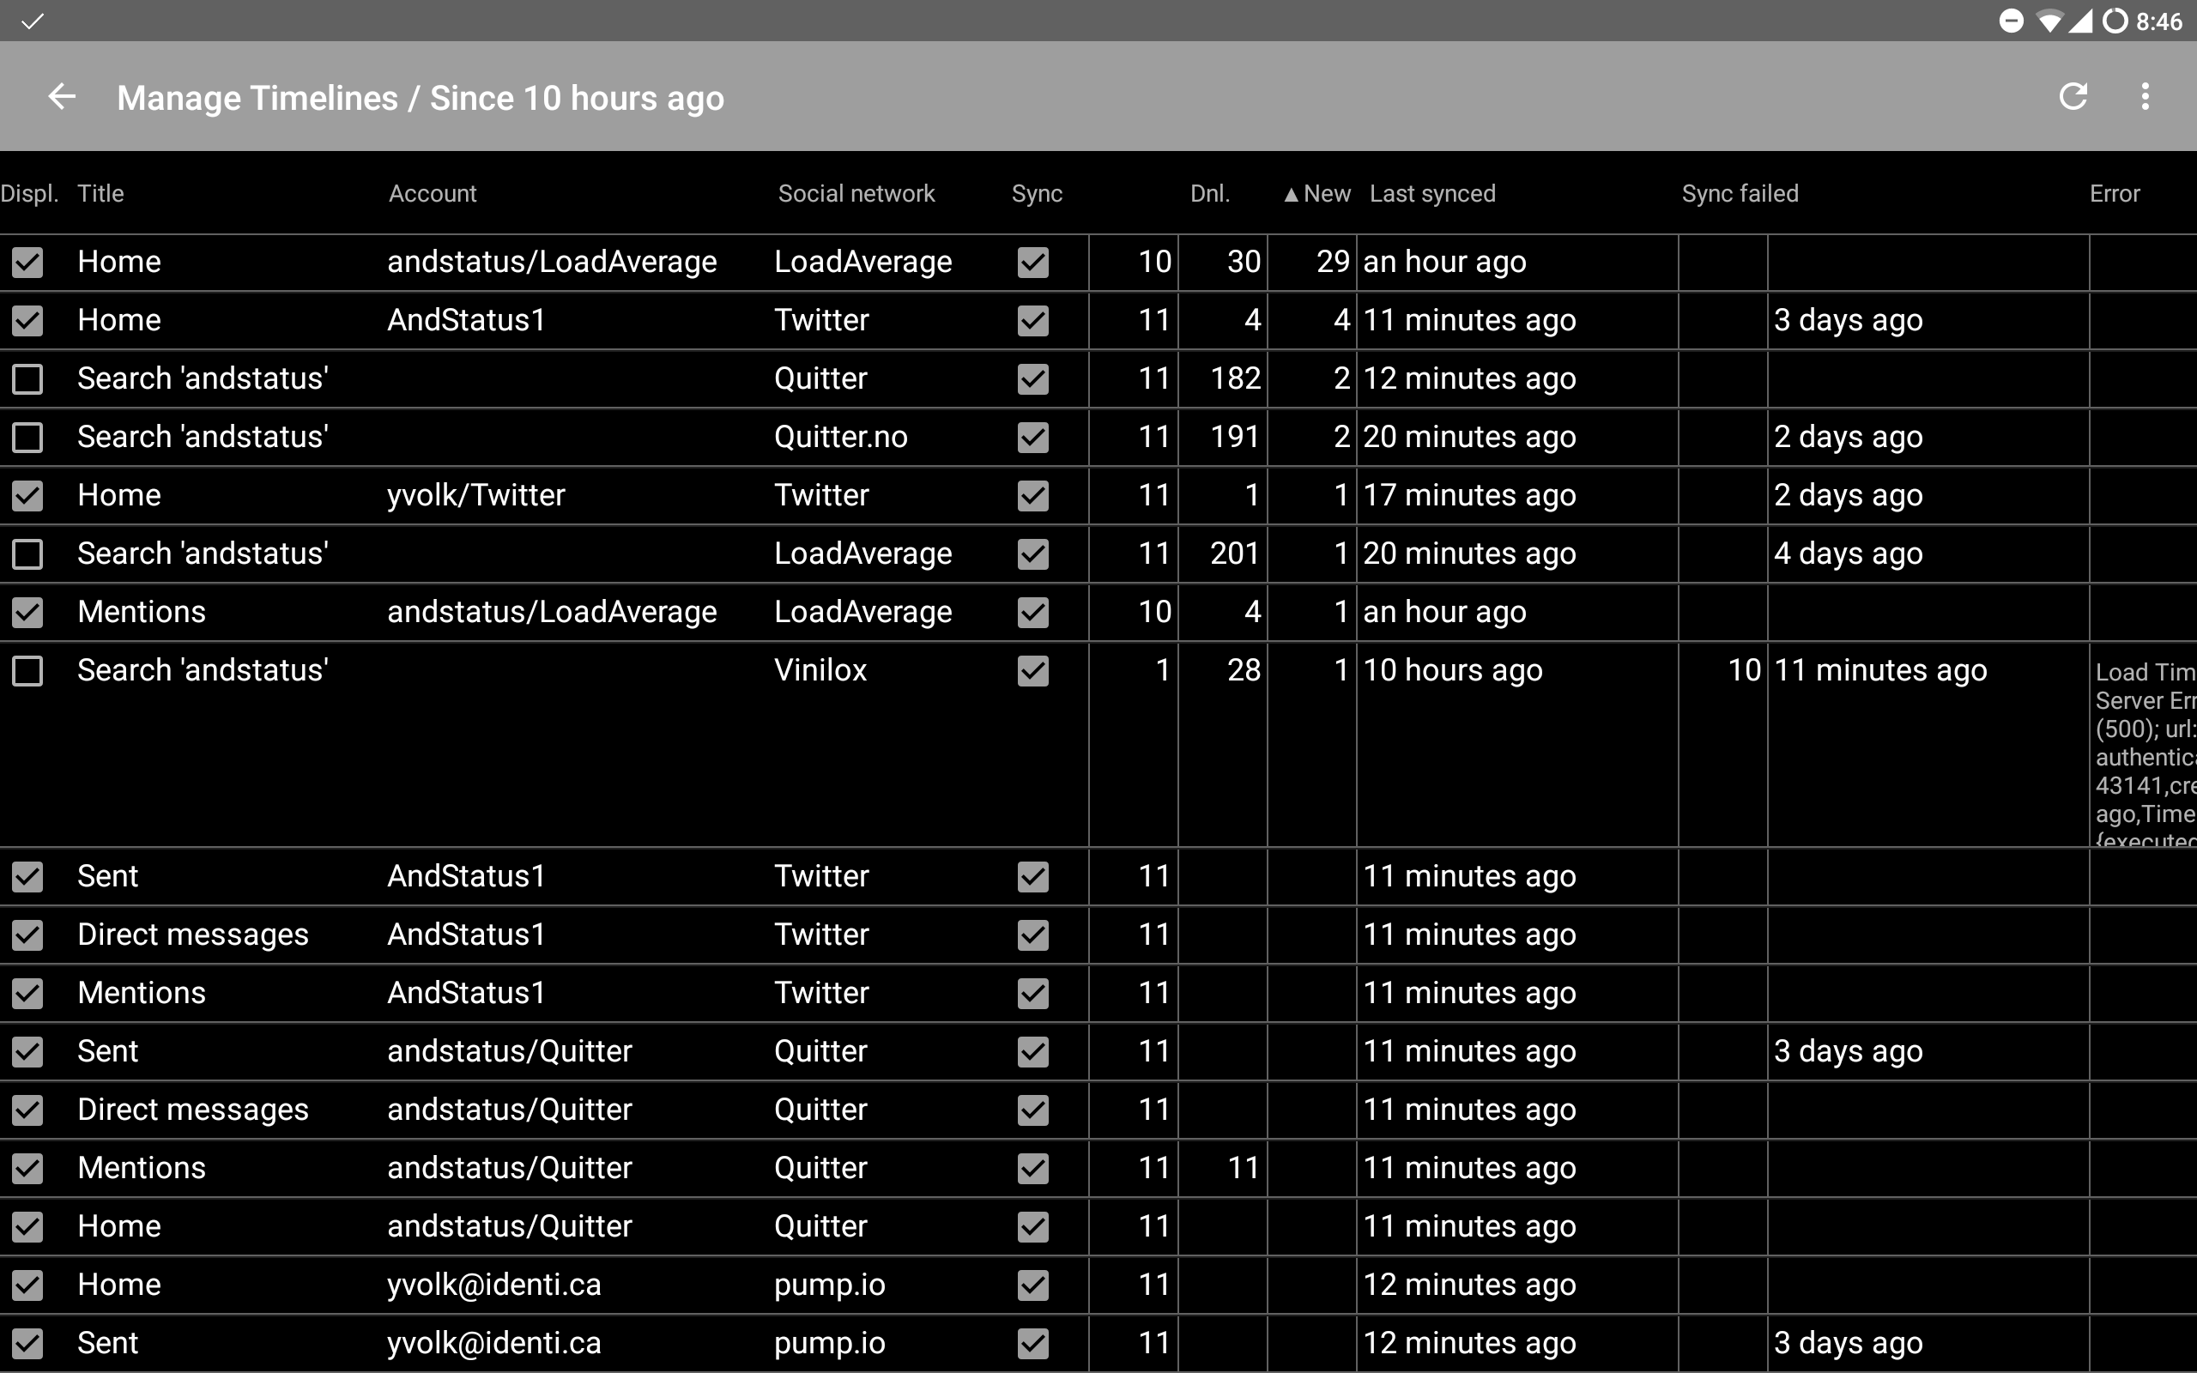Image resolution: width=2197 pixels, height=1373 pixels.
Task: Tap the battery indicator icon
Action: [2115, 21]
